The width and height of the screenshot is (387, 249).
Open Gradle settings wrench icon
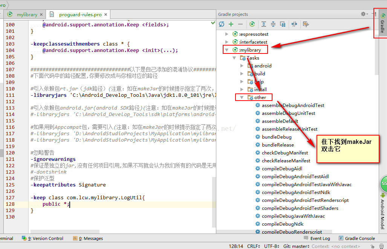pos(306,24)
